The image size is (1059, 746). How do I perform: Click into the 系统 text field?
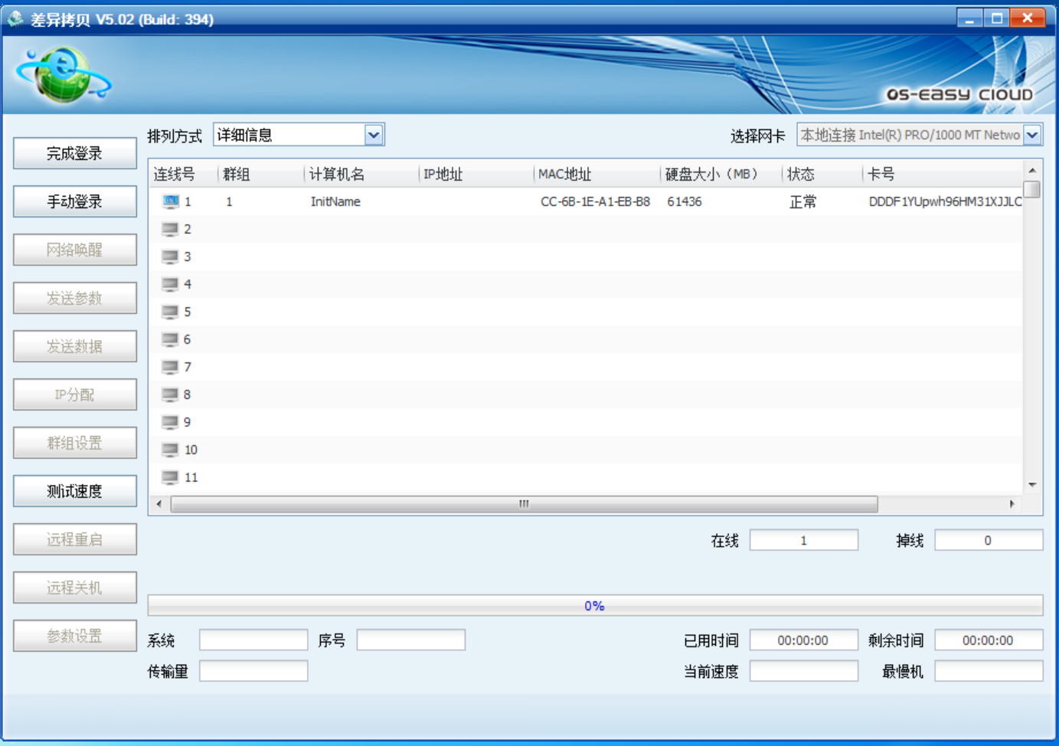tap(253, 640)
